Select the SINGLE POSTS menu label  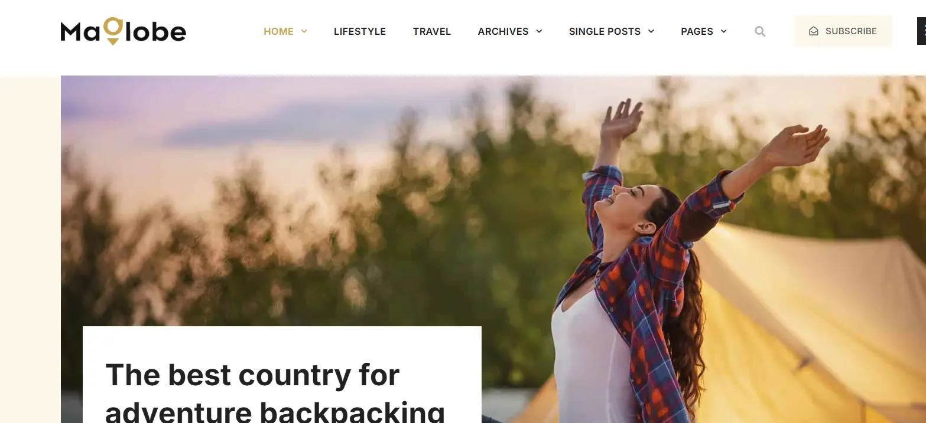point(605,31)
